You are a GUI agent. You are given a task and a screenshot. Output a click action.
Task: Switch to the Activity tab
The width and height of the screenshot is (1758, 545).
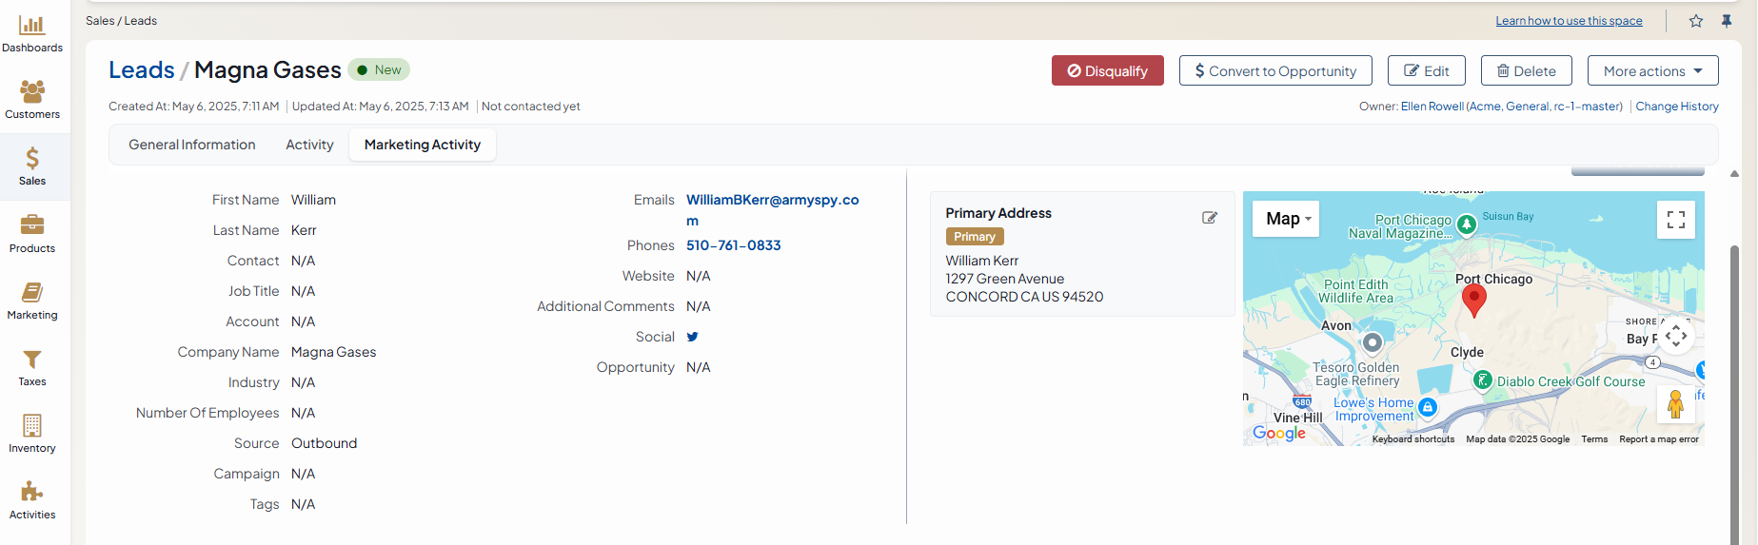[309, 145]
